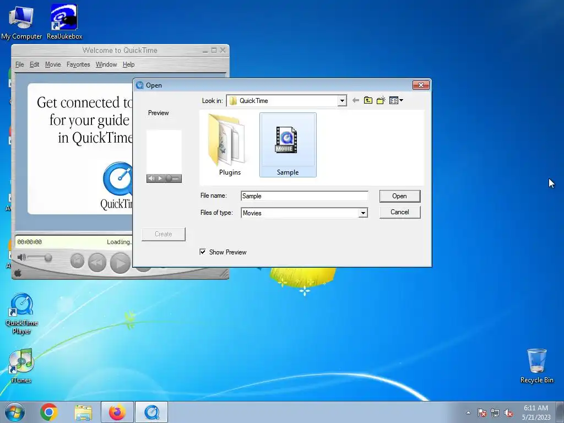Viewport: 564px width, 423px height.
Task: Open the QuickTime Movie menu
Action: coord(53,64)
